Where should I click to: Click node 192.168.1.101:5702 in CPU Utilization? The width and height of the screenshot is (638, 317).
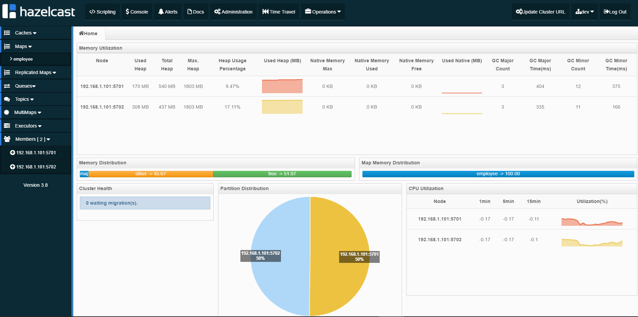[x=440, y=240]
